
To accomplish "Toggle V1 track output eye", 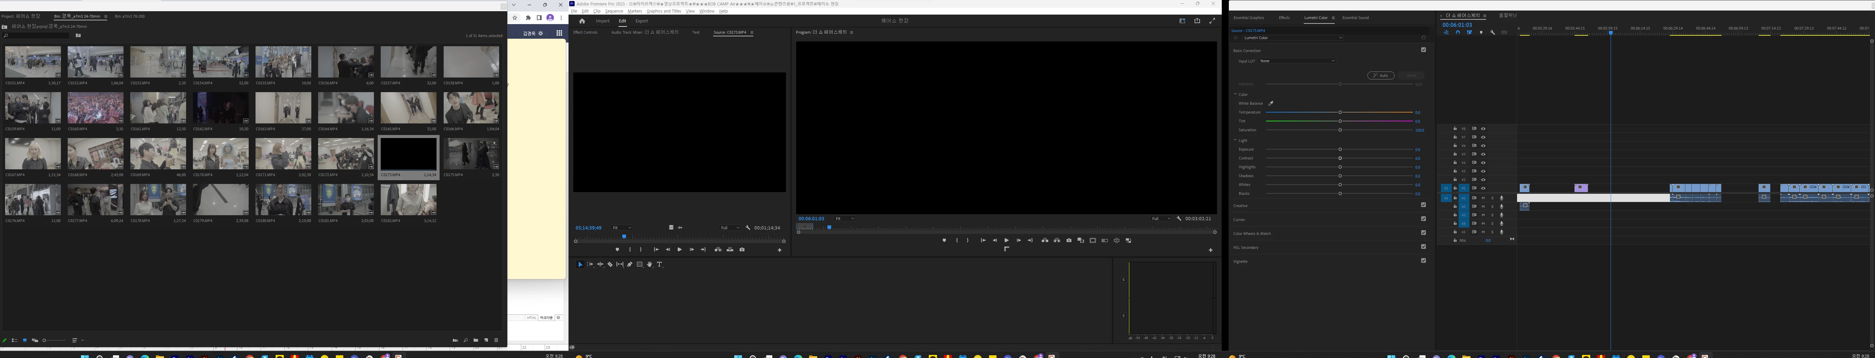I will (x=1483, y=188).
